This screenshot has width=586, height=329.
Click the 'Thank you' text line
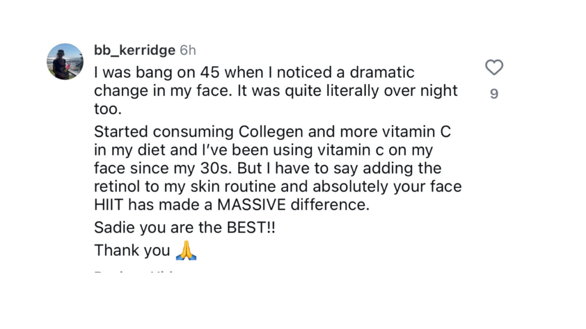pos(132,250)
